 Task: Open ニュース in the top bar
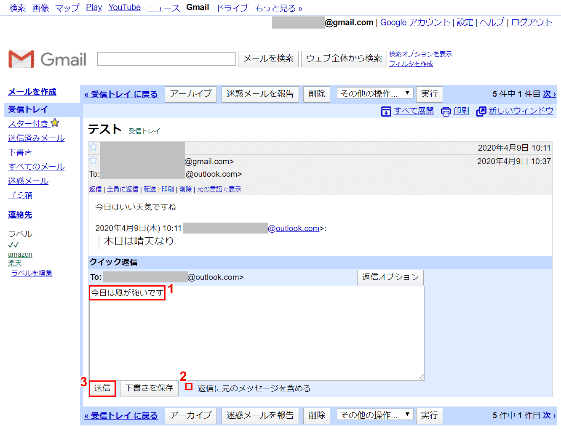[x=163, y=8]
